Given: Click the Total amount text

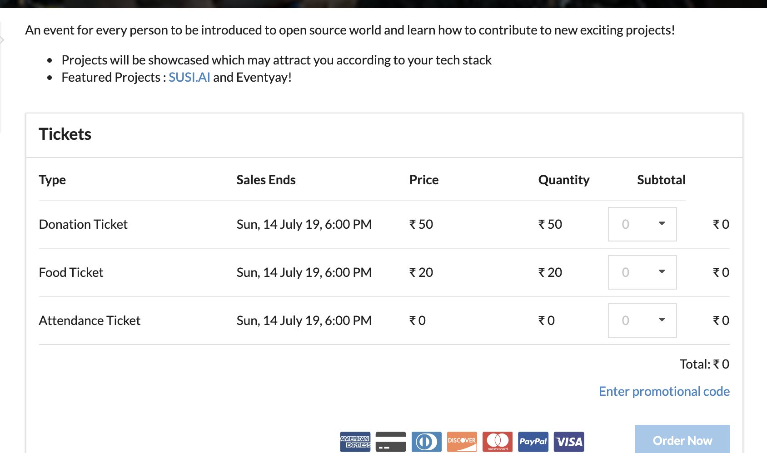Looking at the screenshot, I should (x=704, y=364).
